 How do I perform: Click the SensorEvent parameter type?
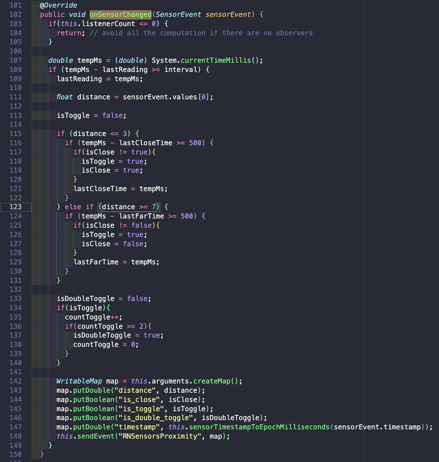pyautogui.click(x=178, y=15)
